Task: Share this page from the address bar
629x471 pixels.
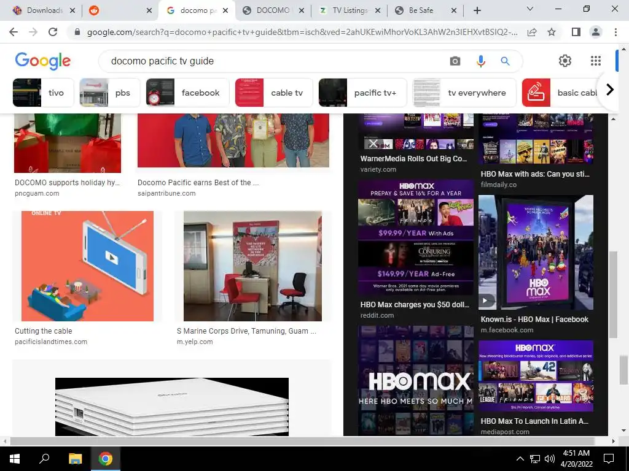Action: [x=532, y=32]
